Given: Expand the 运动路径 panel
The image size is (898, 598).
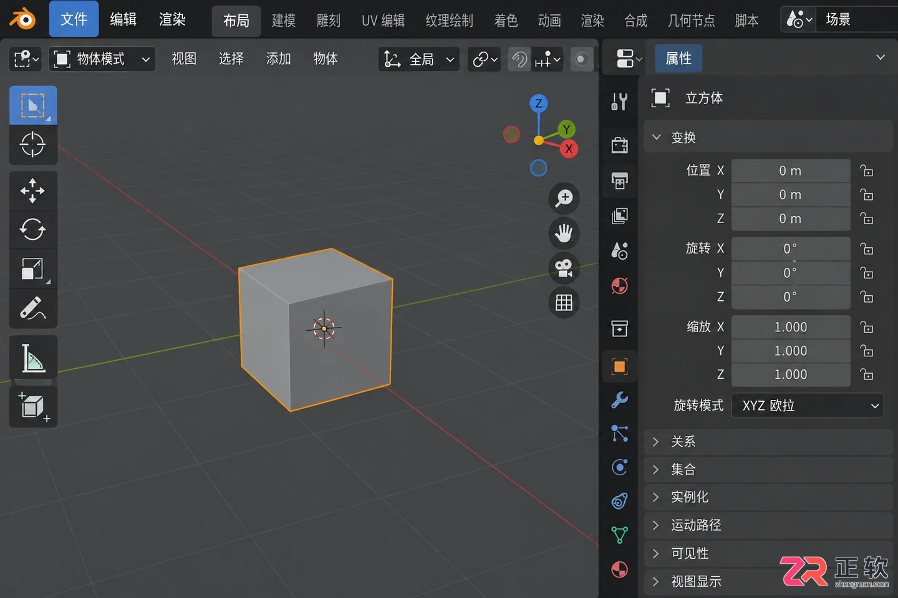Looking at the screenshot, I should (x=768, y=525).
